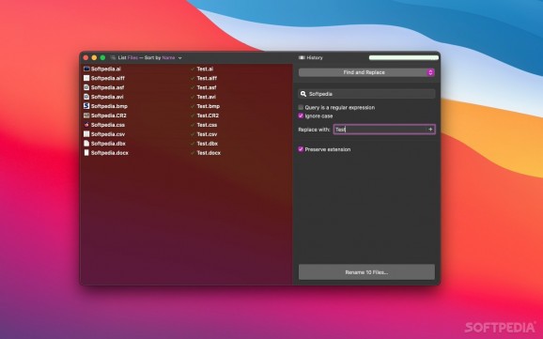This screenshot has width=543, height=339.
Task: Click the progress bar in title bar
Action: (403, 58)
